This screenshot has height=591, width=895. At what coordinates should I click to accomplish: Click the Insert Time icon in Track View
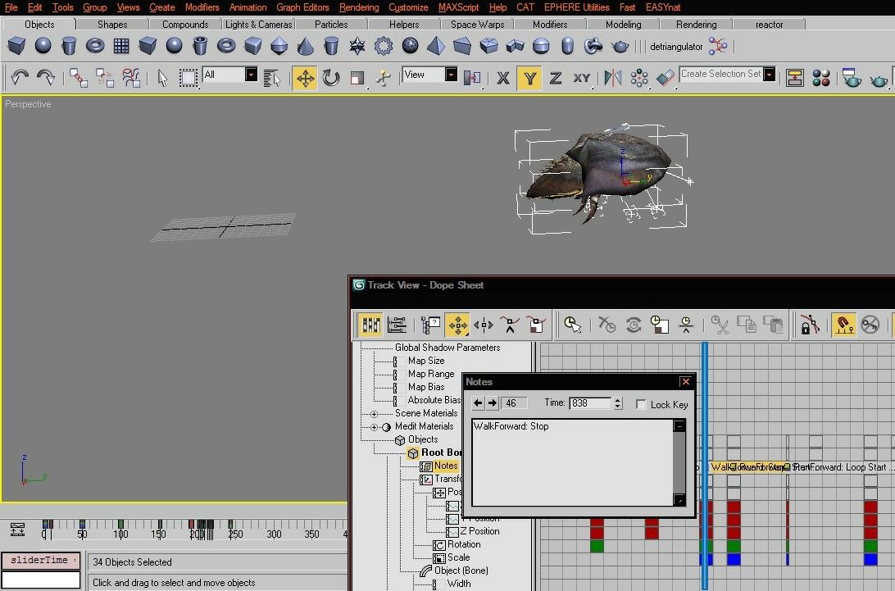(685, 325)
